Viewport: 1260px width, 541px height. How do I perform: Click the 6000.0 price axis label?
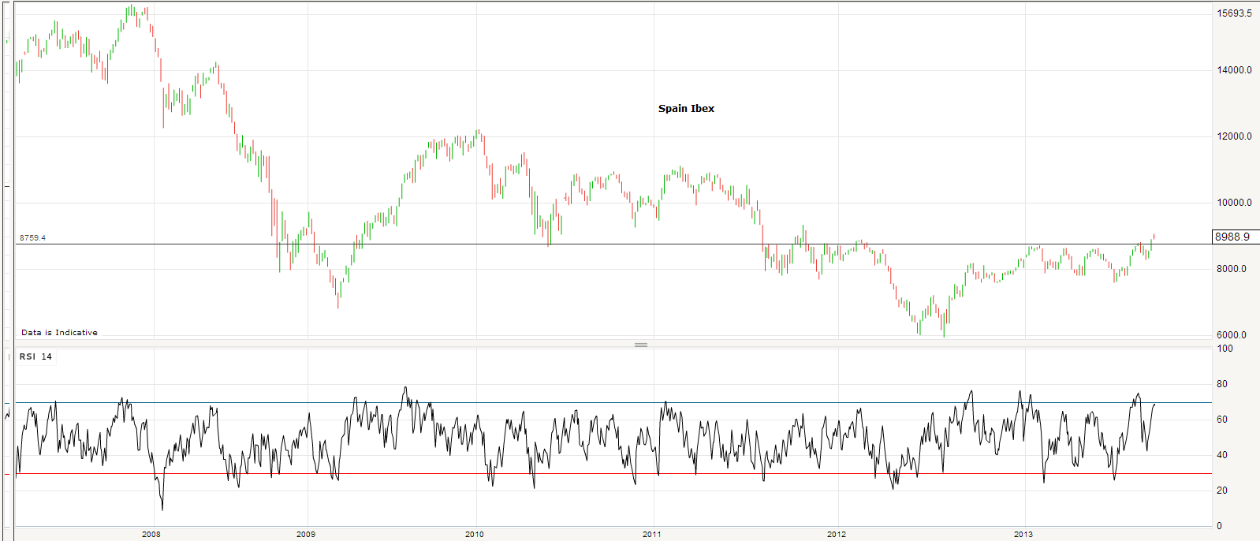coord(1231,335)
